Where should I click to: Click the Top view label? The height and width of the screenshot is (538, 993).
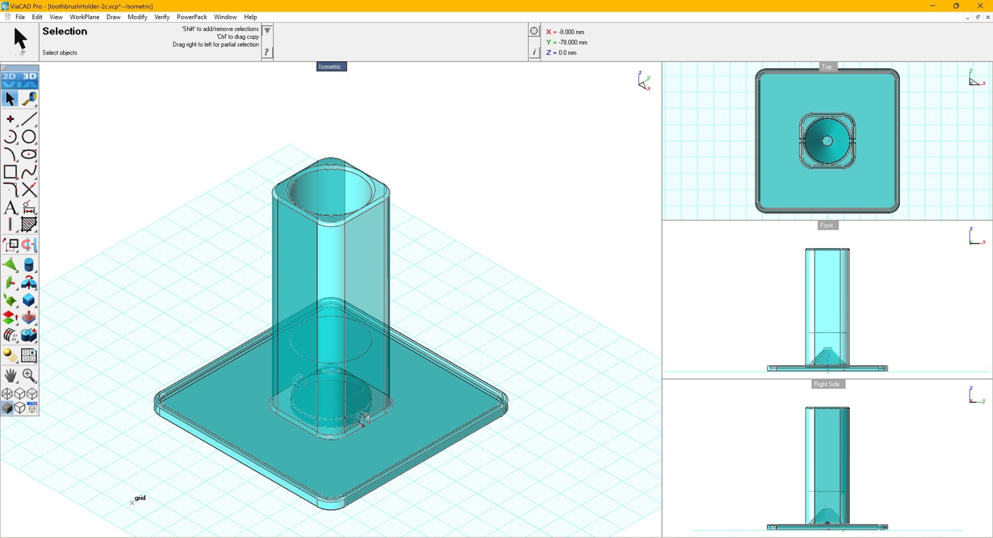tap(827, 67)
